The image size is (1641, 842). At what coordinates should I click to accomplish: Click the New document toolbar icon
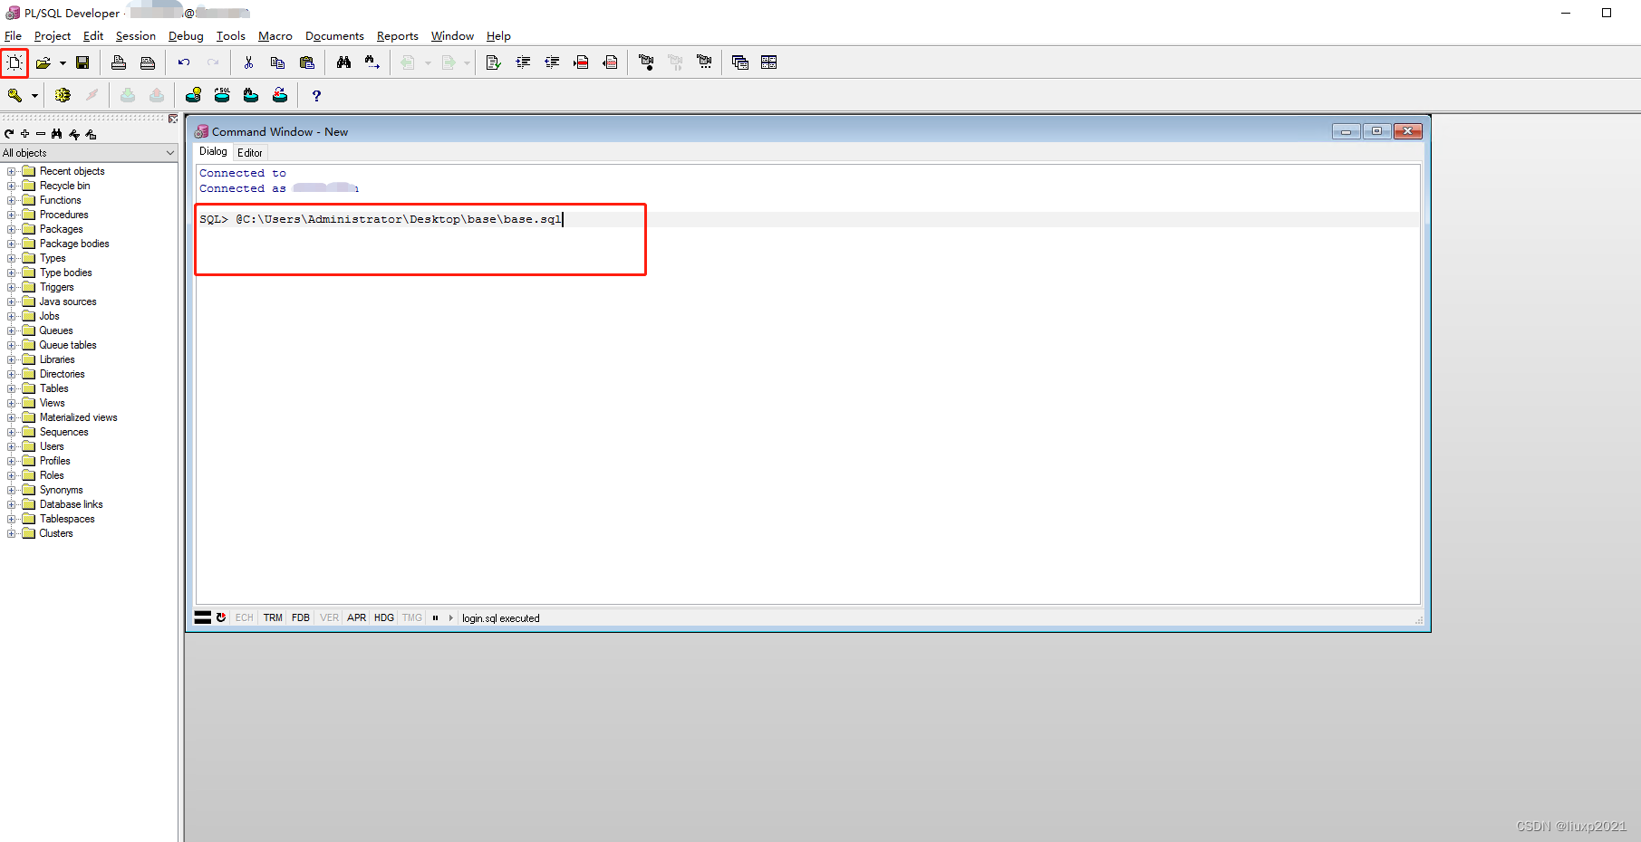(14, 62)
